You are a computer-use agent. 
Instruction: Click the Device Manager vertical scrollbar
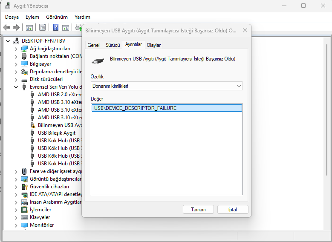[327, 109]
